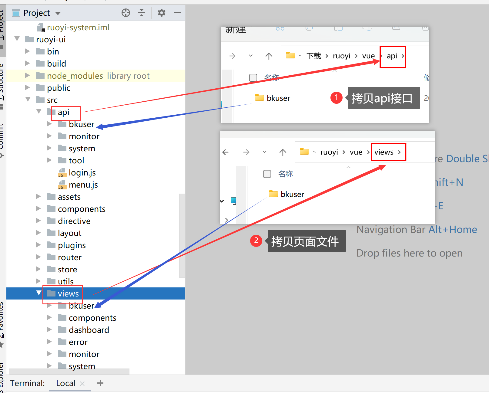Open recent locations chevron in api explorer window
The width and height of the screenshot is (489, 393).
coord(251,56)
